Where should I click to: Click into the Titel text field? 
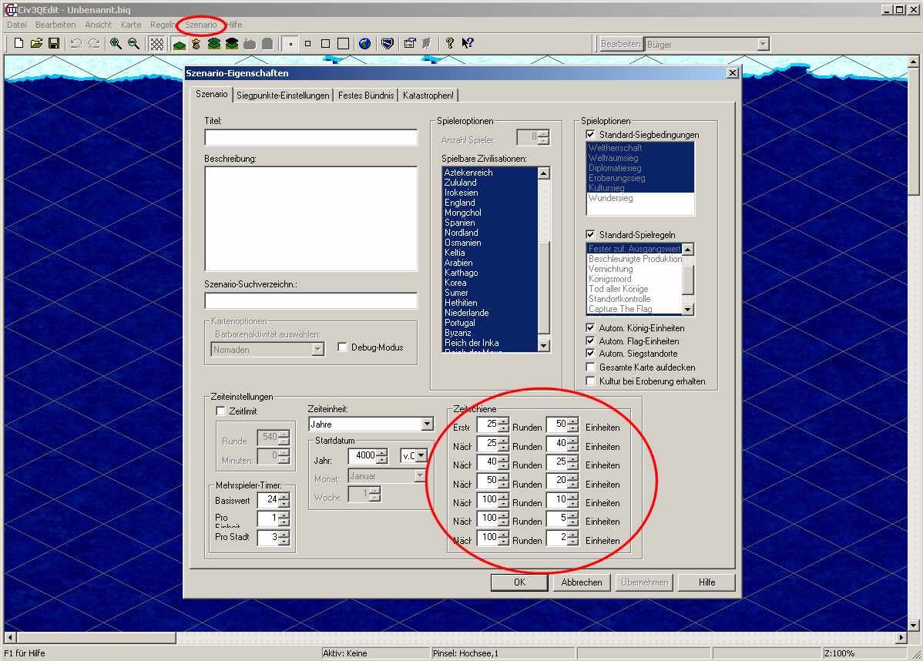coord(310,138)
